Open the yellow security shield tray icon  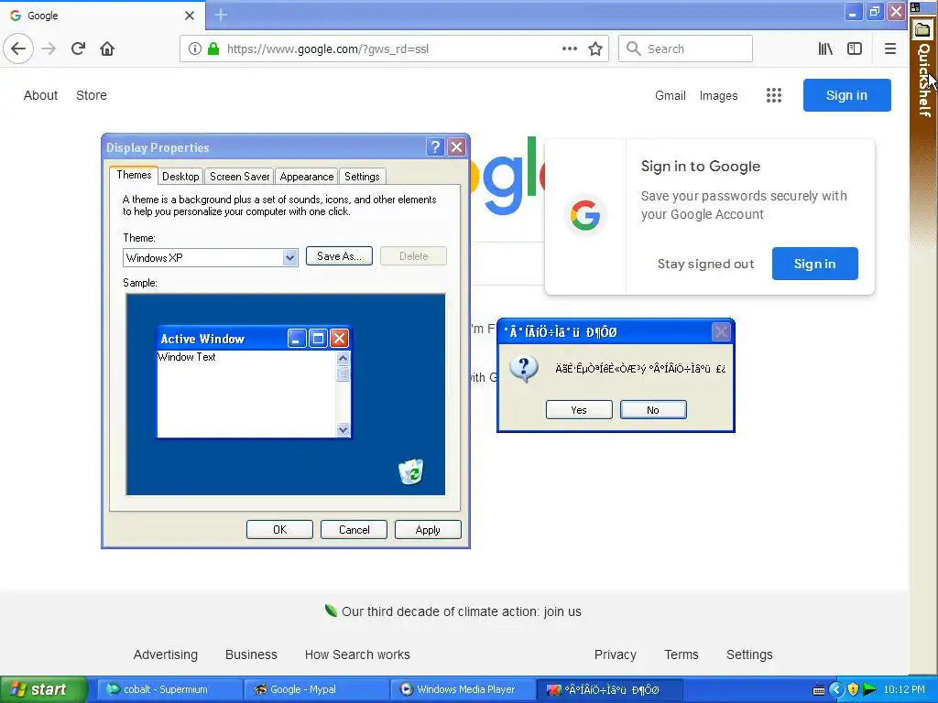pyautogui.click(x=853, y=689)
